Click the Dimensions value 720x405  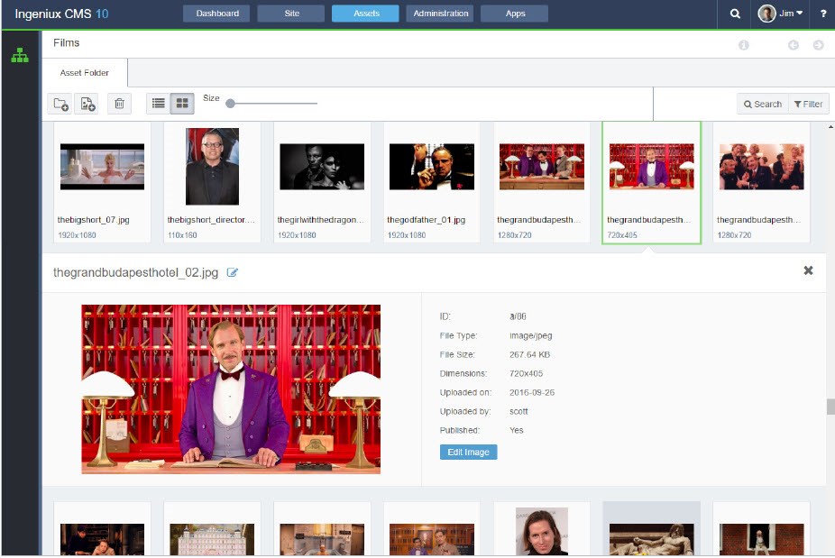526,373
